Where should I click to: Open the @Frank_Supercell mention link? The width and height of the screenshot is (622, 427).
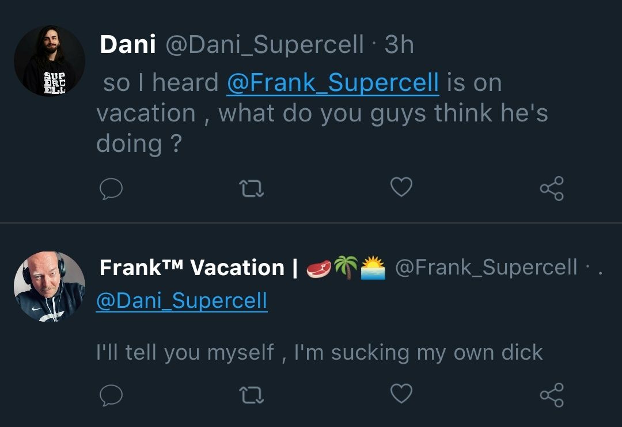(x=333, y=82)
